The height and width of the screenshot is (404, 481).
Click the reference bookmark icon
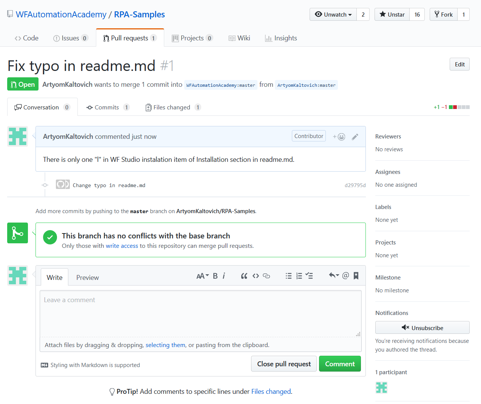(x=356, y=276)
